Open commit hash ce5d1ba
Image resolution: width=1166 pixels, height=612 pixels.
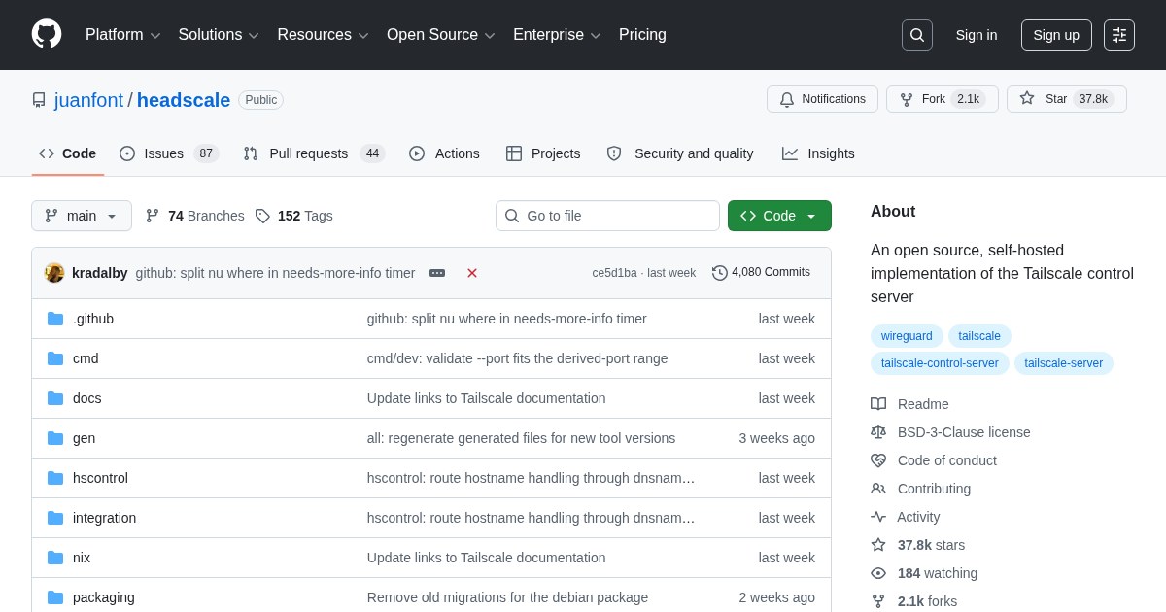point(614,273)
